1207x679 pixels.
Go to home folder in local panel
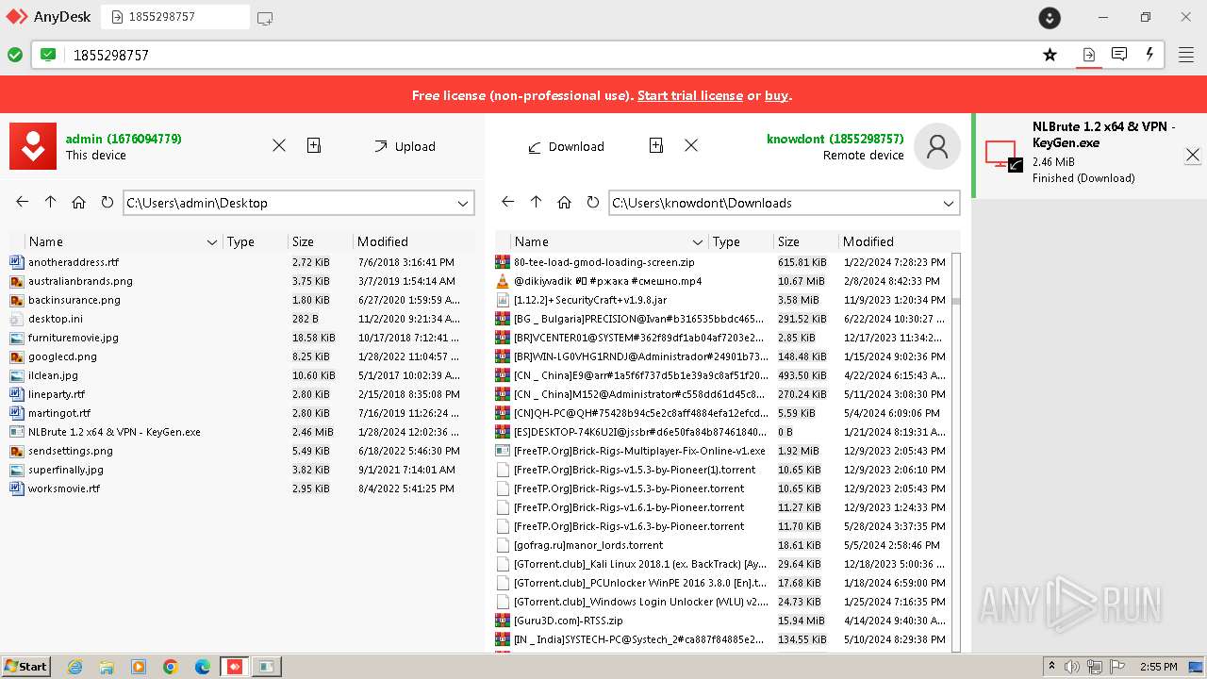pos(79,202)
